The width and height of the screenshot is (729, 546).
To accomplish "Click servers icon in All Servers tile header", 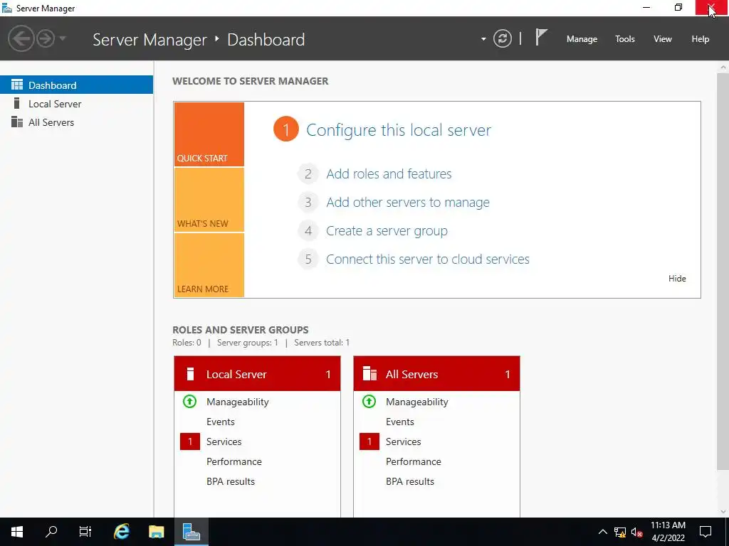I will [369, 374].
